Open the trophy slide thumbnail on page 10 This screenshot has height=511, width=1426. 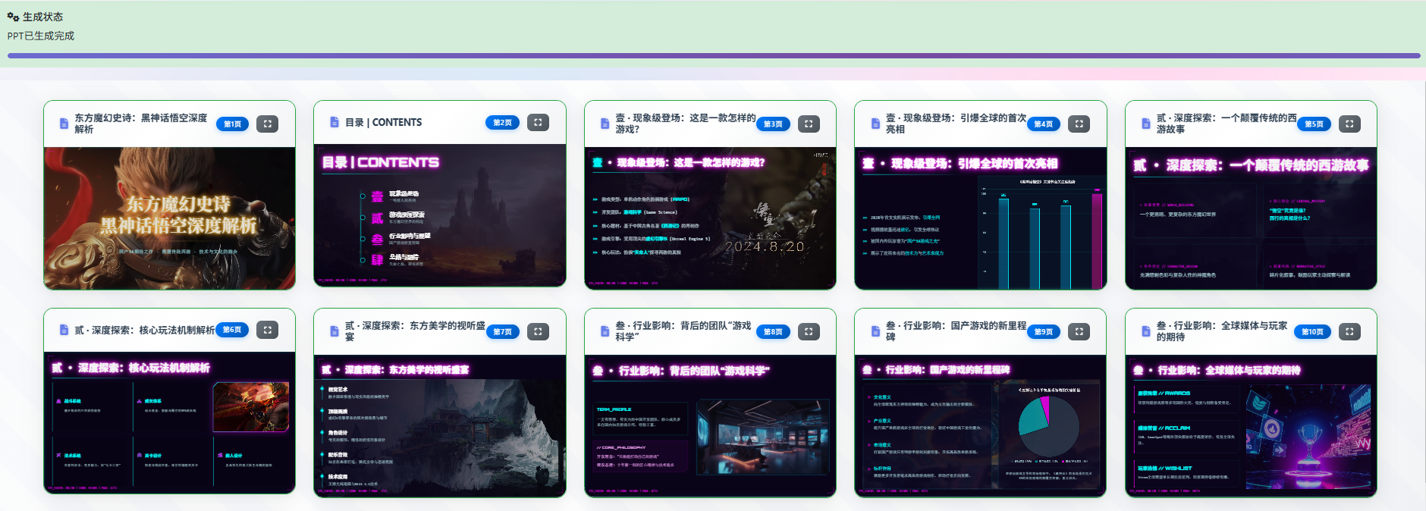tap(1251, 426)
